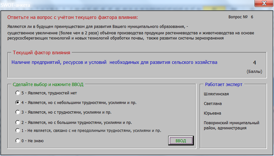The width and height of the screenshot is (274, 156).
Task: Click the 'Работает эксперт' group label
Action: 224,84
